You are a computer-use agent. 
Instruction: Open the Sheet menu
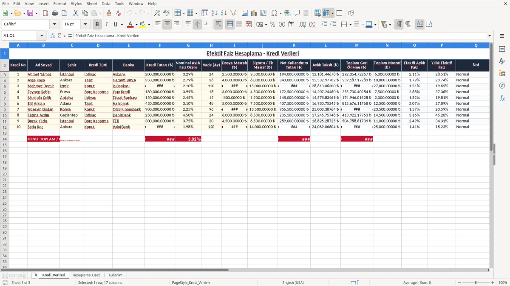click(92, 3)
